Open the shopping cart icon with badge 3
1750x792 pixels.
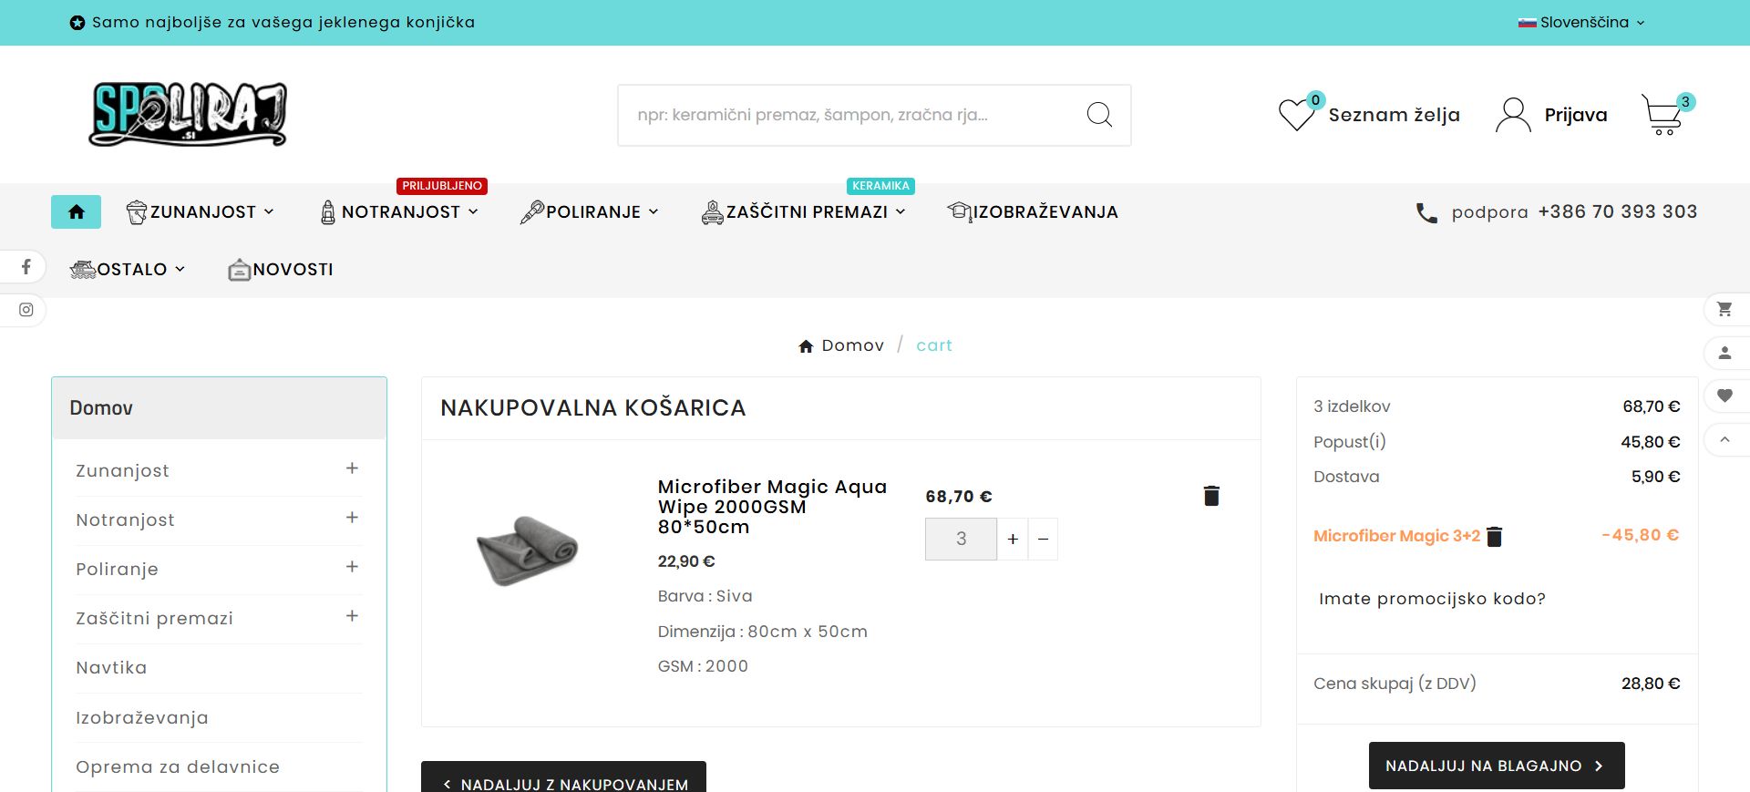tap(1663, 115)
